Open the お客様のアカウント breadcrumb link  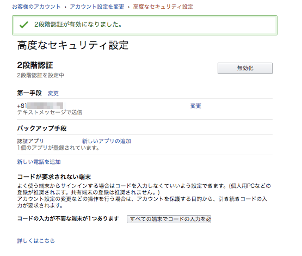pyautogui.click(x=36, y=7)
